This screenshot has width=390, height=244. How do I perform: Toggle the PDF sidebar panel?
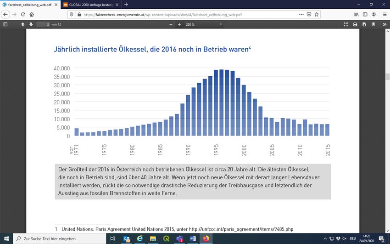pos(6,24)
